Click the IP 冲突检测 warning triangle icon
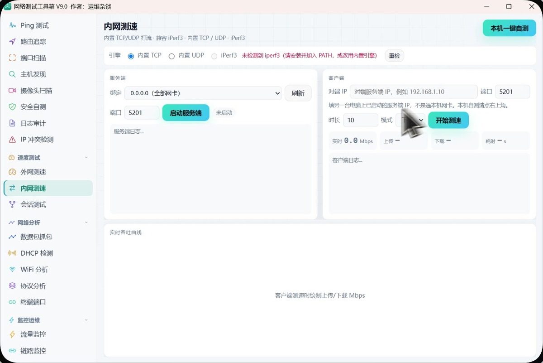The image size is (543, 363). (12, 140)
